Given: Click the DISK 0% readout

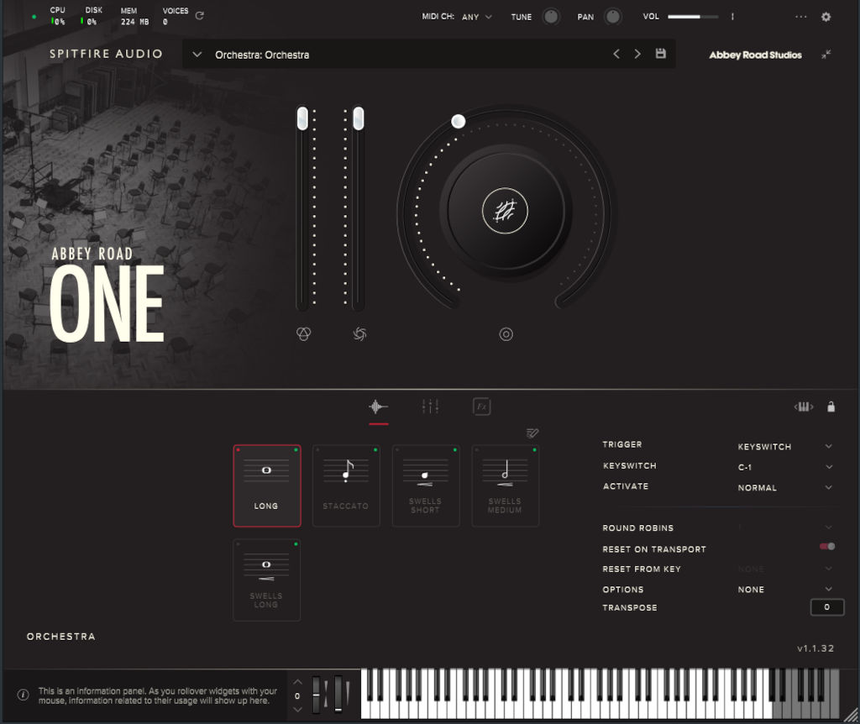Looking at the screenshot, I should 92,16.
